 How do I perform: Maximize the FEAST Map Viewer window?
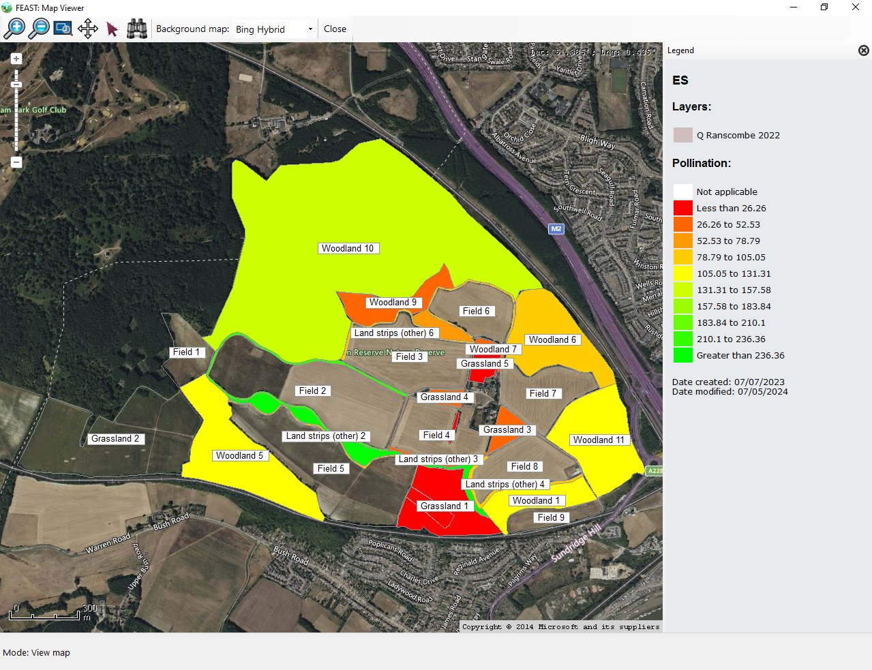tap(824, 7)
